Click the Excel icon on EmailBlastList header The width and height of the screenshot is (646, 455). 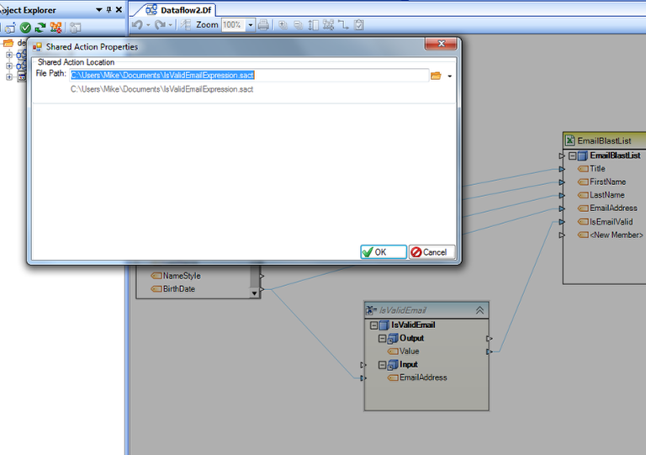pyautogui.click(x=569, y=140)
